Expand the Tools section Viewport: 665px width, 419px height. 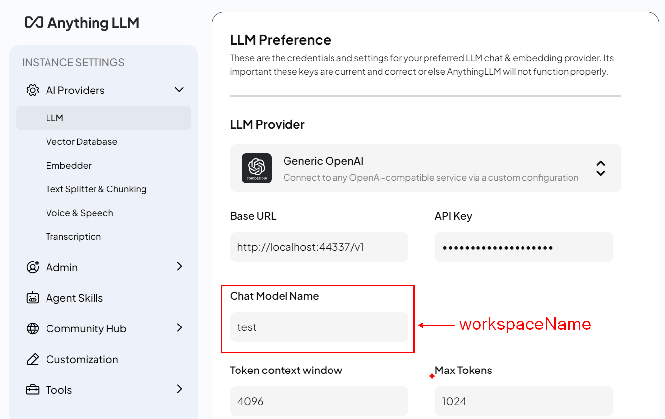[179, 389]
